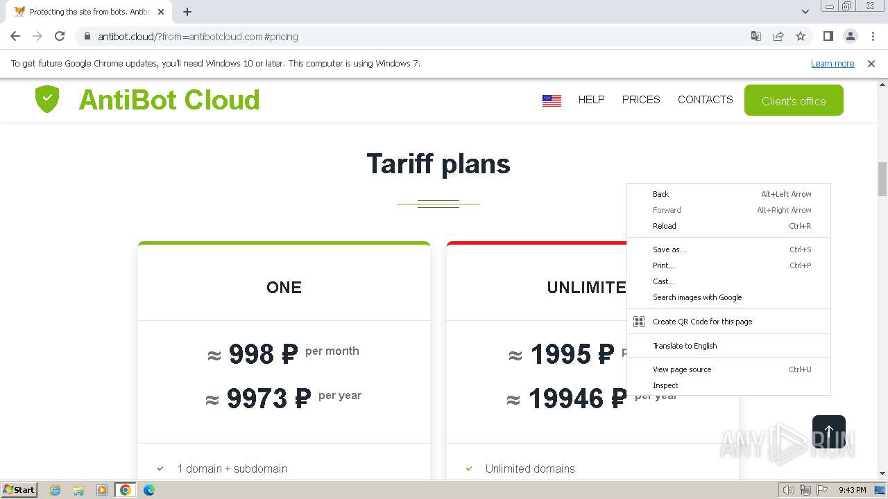Image resolution: width=888 pixels, height=499 pixels.
Task: Select Inspect in the context menu
Action: (728, 385)
